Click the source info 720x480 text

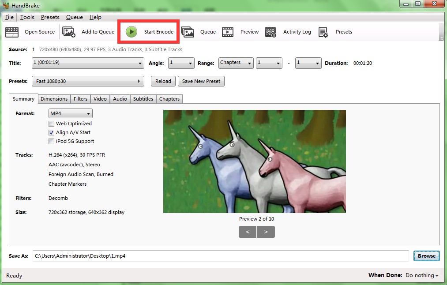coord(111,49)
